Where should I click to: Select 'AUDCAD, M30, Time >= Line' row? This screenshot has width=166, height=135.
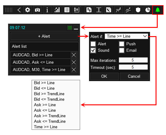point(41,69)
